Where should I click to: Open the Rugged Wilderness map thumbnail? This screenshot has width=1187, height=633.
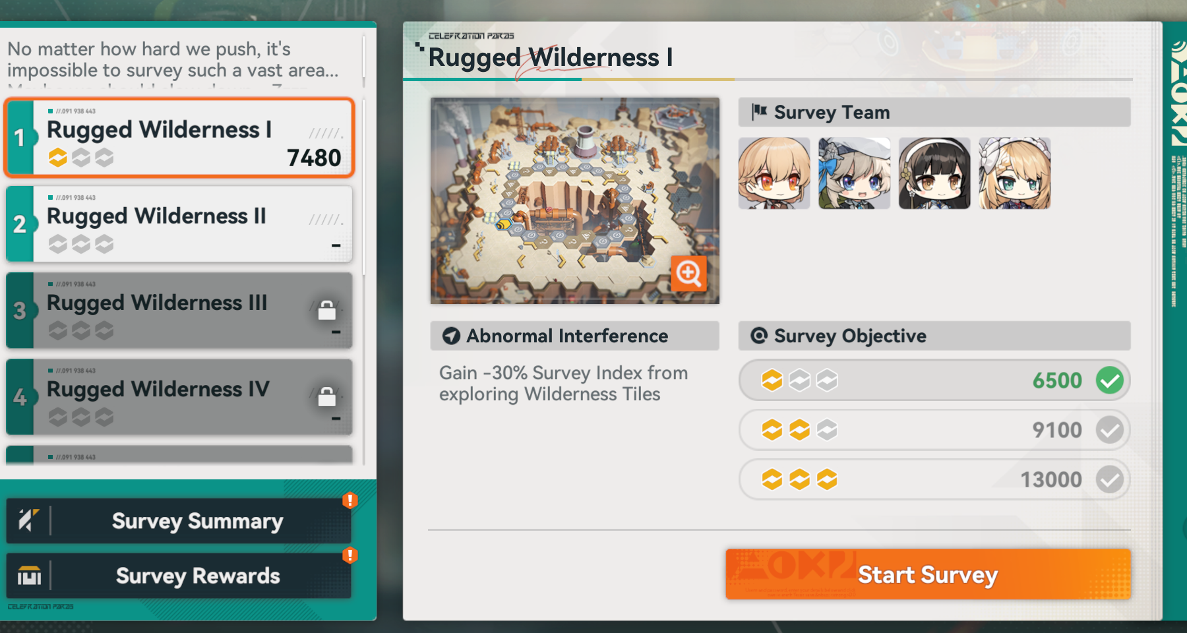tap(575, 201)
